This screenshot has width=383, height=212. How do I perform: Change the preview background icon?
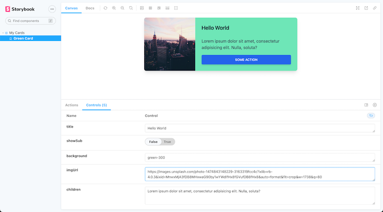click(142, 8)
